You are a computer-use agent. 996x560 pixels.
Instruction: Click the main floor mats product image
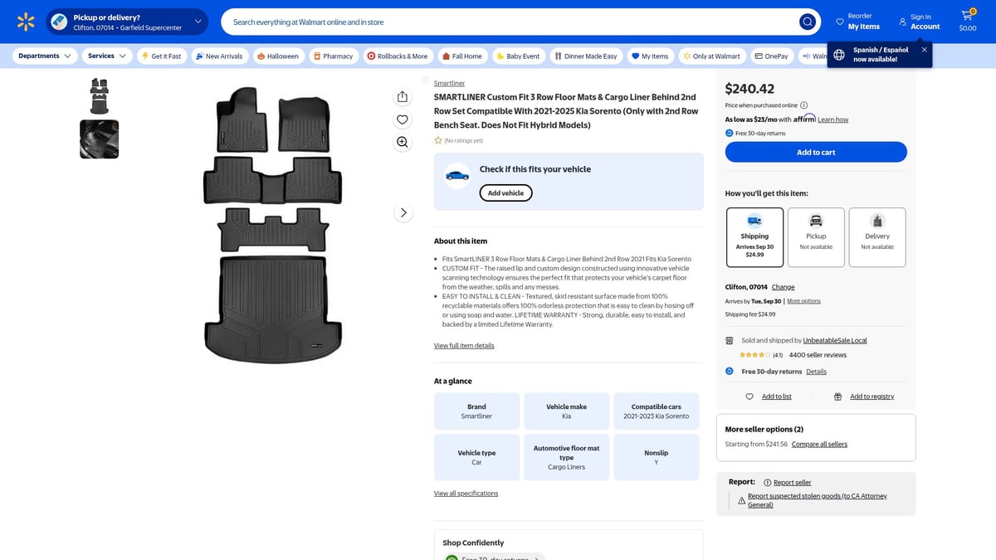[272, 224]
